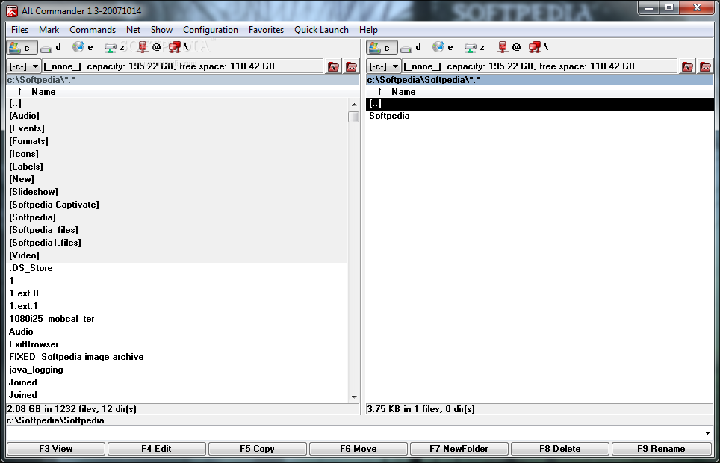Select ExifBrowser file
This screenshot has width=720, height=463.
177,344
